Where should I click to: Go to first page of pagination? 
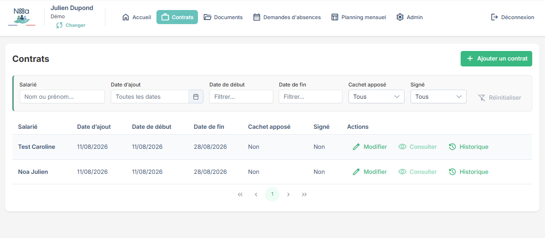240,195
